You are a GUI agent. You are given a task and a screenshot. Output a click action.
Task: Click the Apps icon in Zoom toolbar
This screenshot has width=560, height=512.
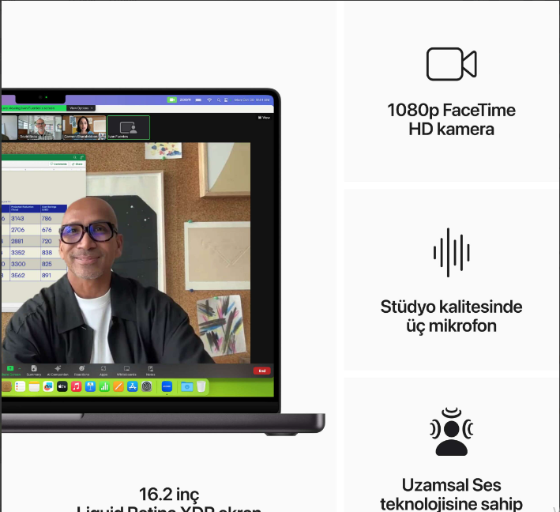click(103, 370)
